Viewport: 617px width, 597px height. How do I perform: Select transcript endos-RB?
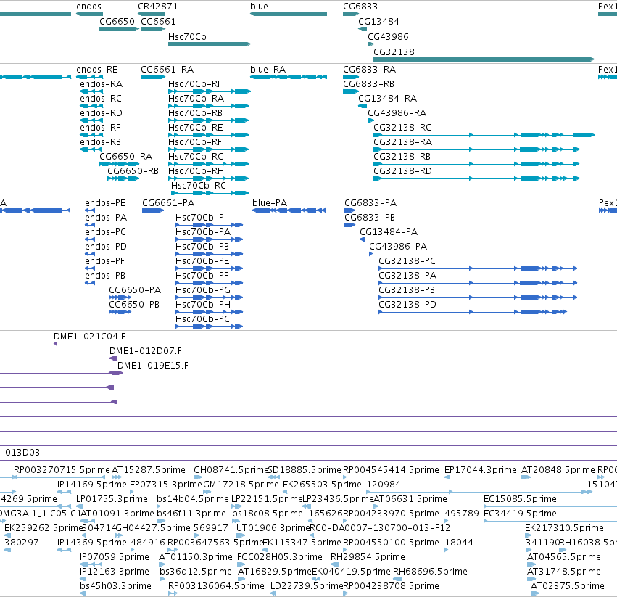tap(100, 141)
